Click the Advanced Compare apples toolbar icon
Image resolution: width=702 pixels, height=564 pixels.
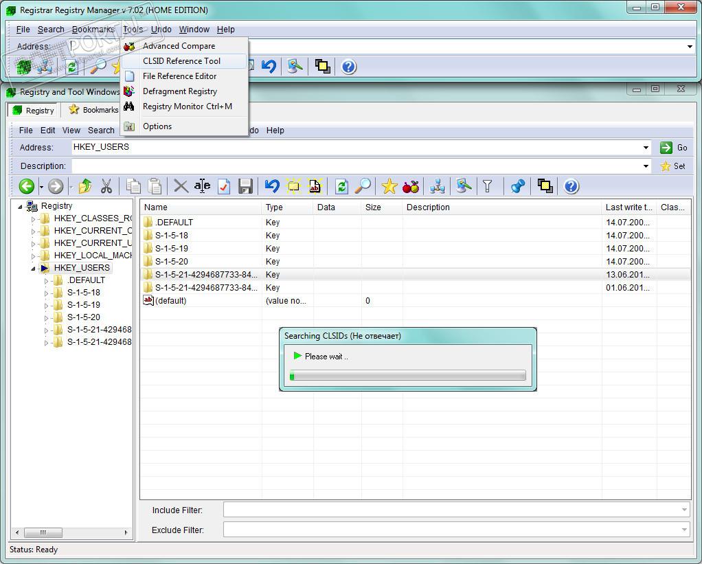[411, 186]
